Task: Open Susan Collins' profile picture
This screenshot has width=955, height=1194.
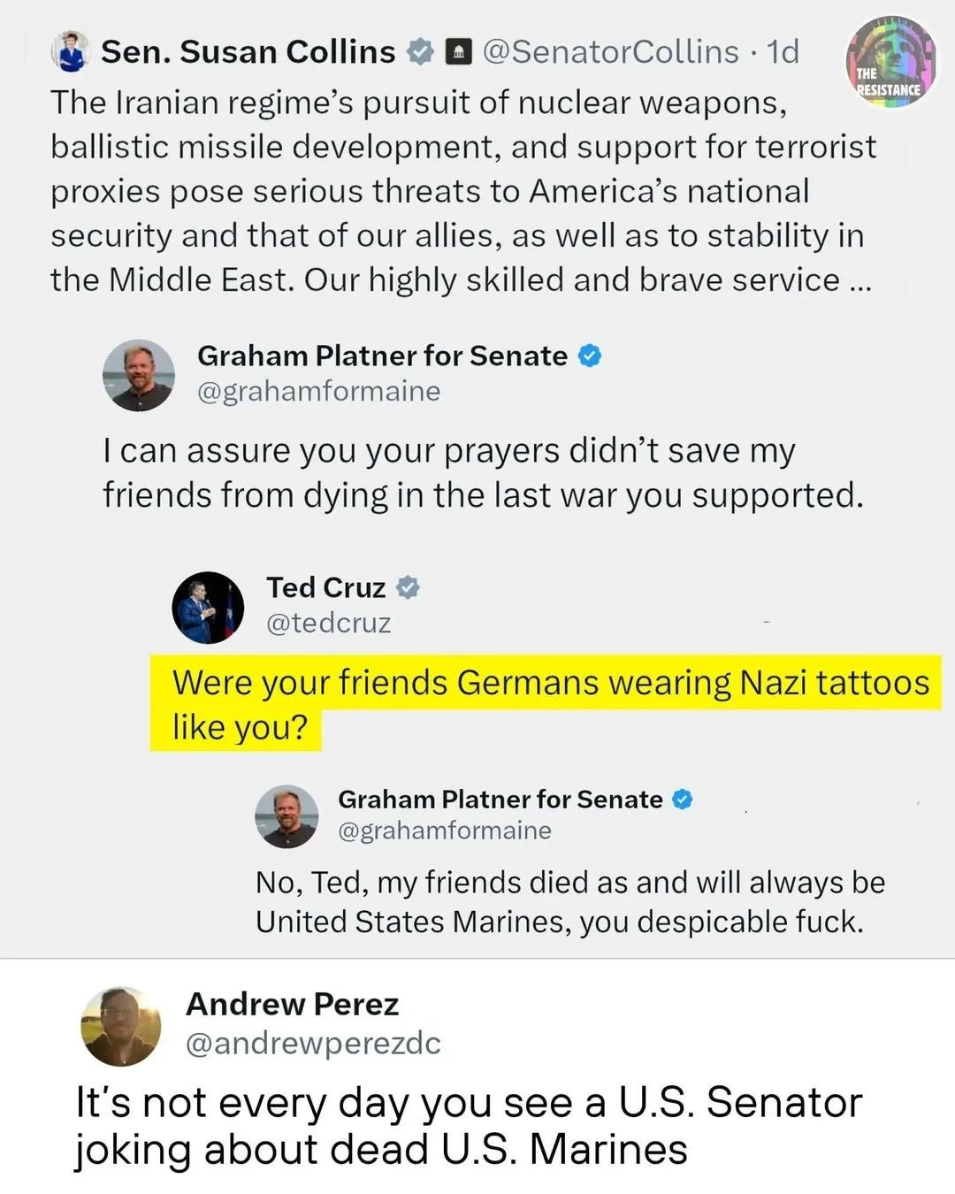Action: [x=71, y=51]
